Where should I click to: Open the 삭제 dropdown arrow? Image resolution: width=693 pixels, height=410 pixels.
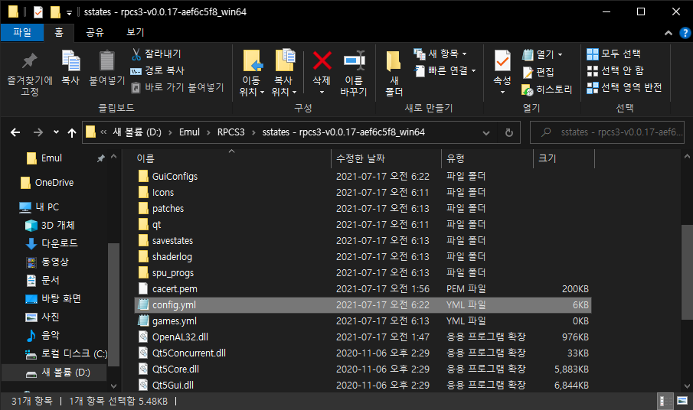322,93
